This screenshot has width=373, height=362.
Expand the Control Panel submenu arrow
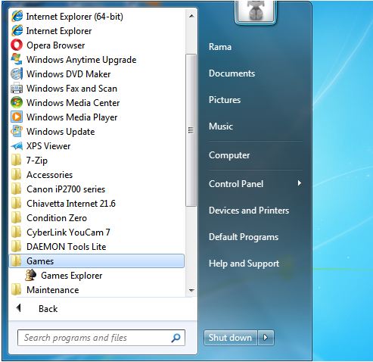pyautogui.click(x=299, y=183)
